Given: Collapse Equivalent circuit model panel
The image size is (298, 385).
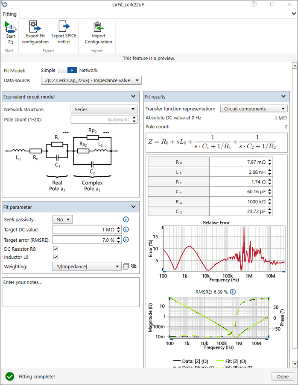Looking at the screenshot, I should tap(133, 97).
